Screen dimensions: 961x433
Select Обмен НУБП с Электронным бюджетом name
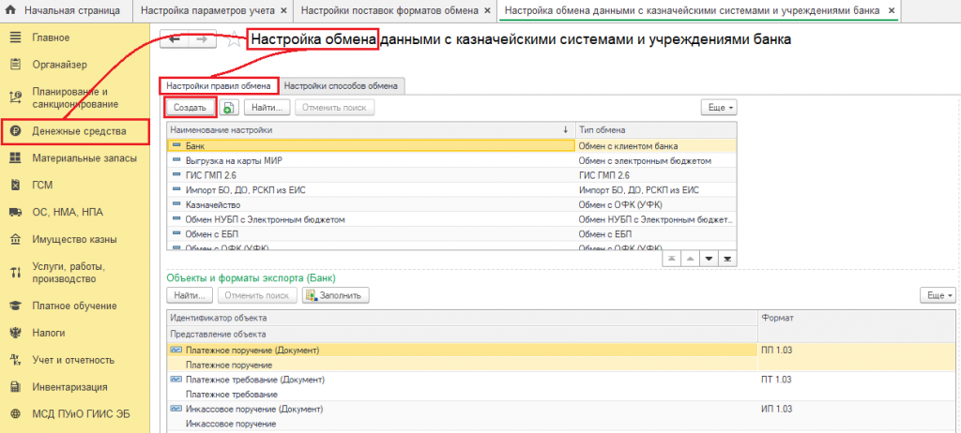[266, 219]
